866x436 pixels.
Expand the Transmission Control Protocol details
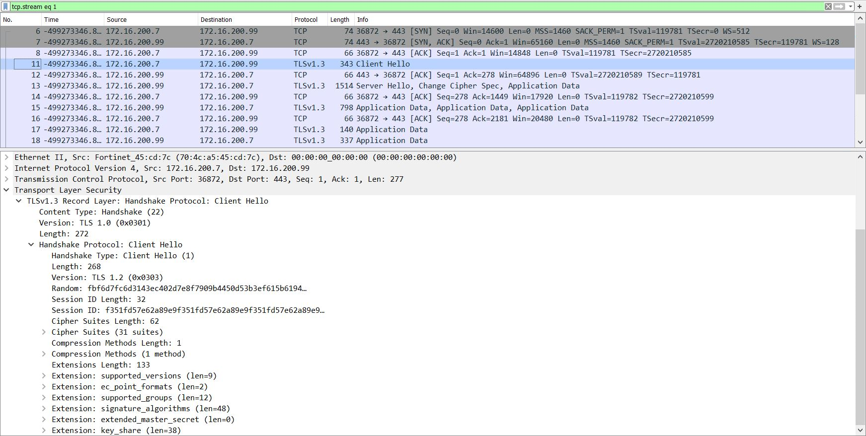[6, 179]
